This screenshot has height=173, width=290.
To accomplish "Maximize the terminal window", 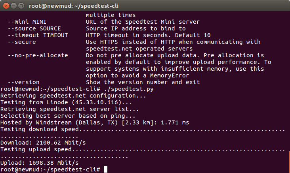I will [x=21, y=6].
